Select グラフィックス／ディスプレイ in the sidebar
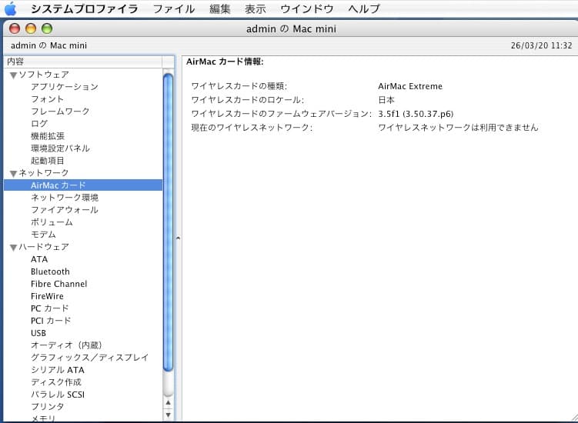This screenshot has height=423, width=578. tap(89, 358)
